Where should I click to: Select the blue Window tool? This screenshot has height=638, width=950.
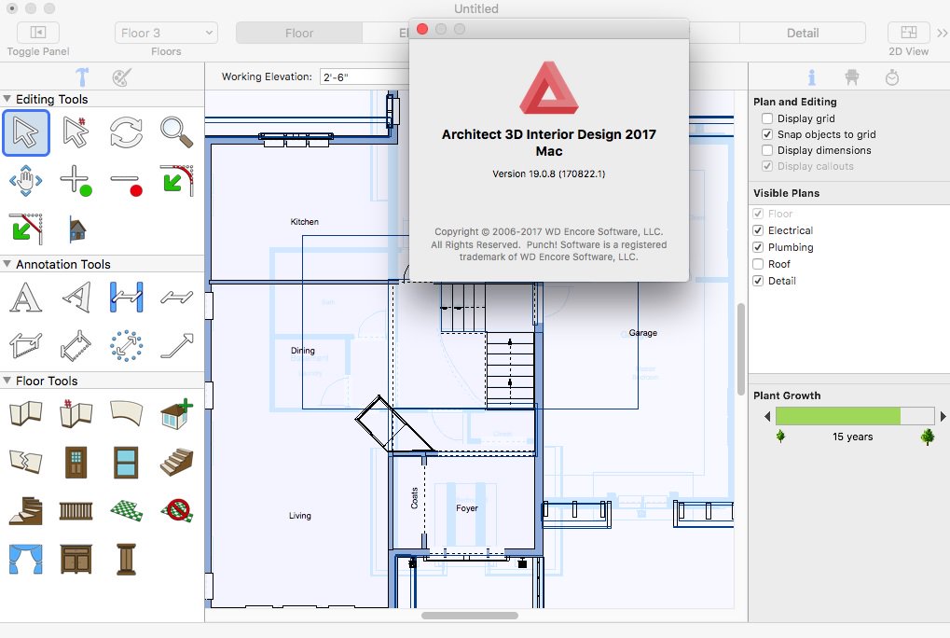click(x=126, y=463)
